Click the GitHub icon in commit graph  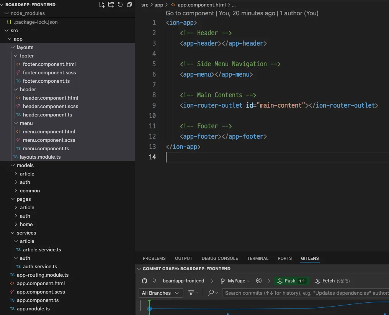coord(144,281)
